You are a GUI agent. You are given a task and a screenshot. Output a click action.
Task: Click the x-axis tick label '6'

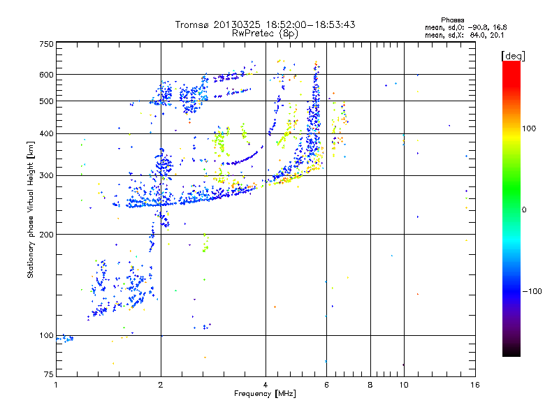pyautogui.click(x=326, y=385)
